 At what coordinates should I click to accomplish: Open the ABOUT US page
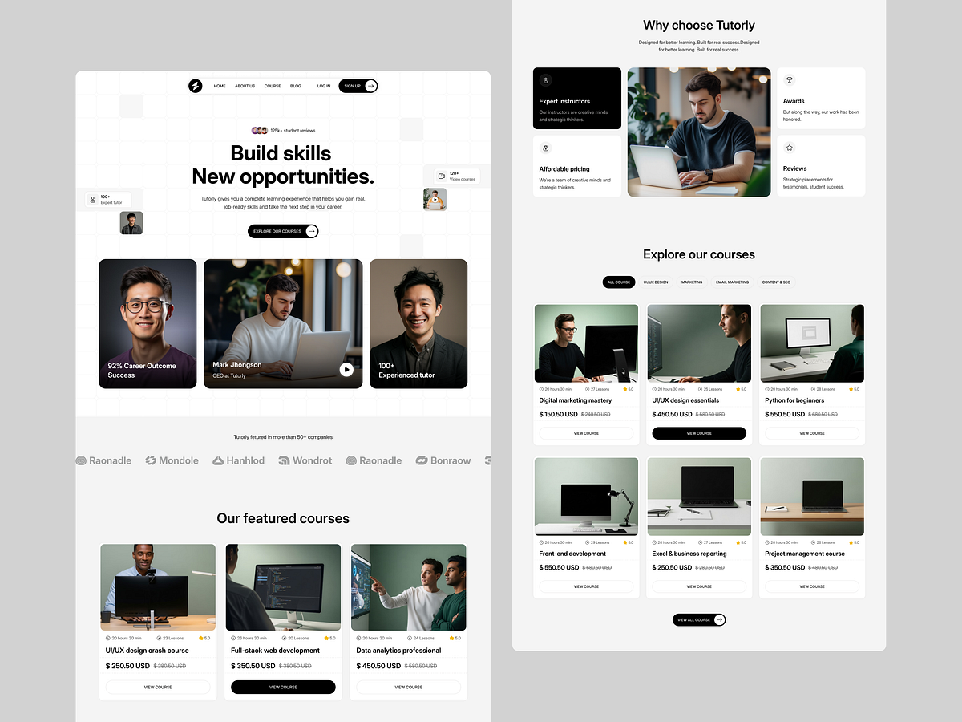[x=245, y=86]
